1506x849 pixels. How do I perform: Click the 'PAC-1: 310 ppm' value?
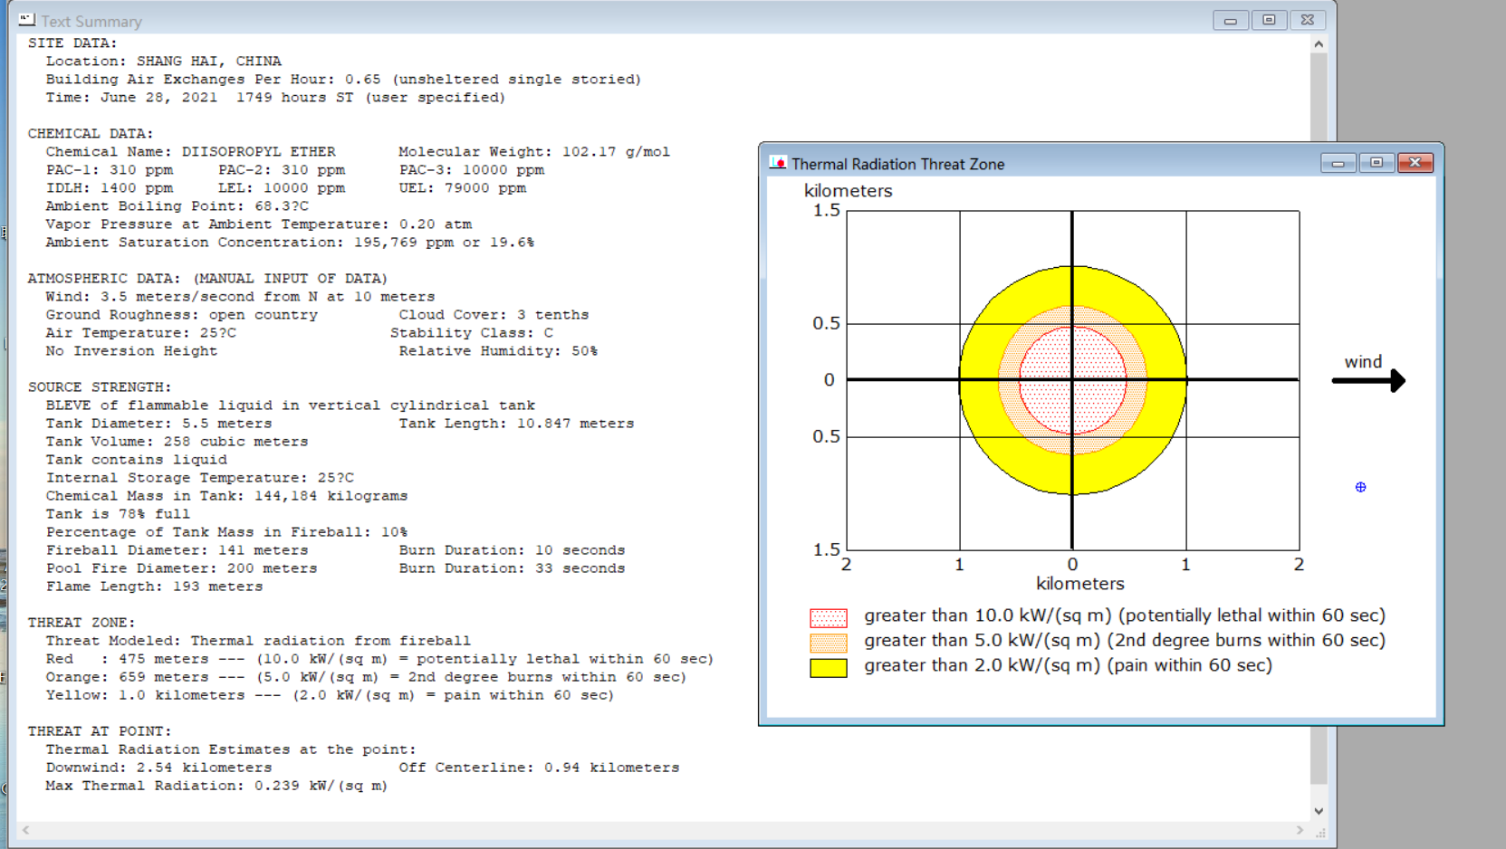coord(110,170)
